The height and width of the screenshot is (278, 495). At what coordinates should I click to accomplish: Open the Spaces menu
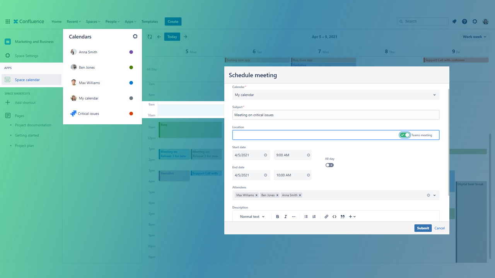93,22
